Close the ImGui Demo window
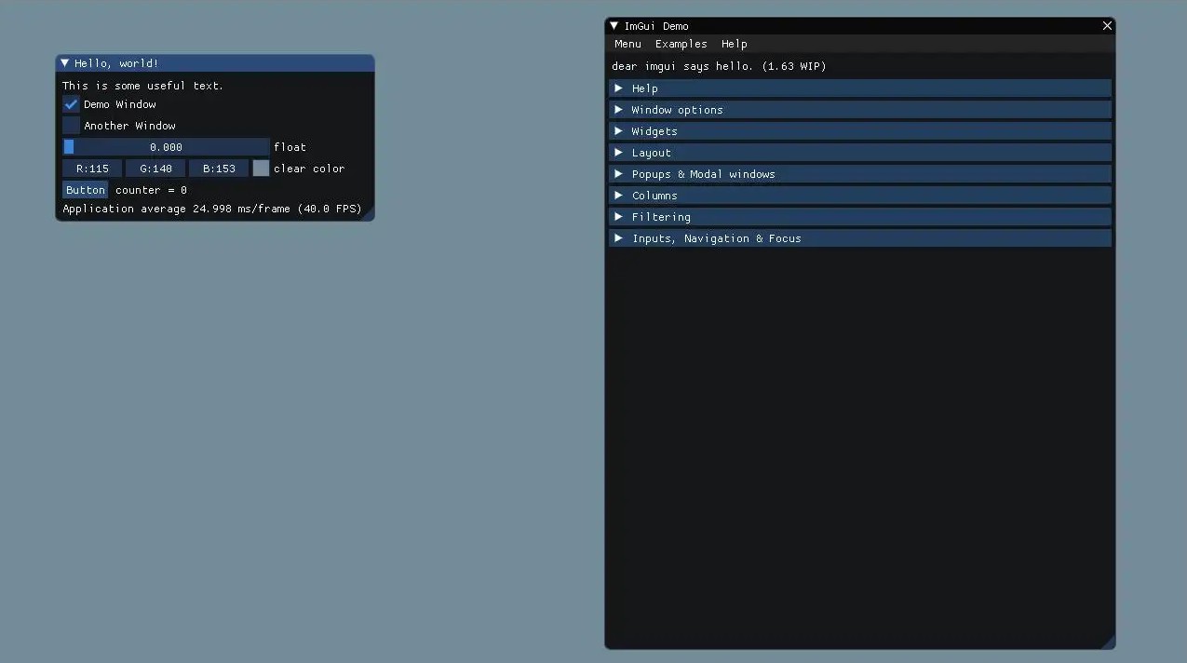Image resolution: width=1187 pixels, height=663 pixels. [1107, 26]
